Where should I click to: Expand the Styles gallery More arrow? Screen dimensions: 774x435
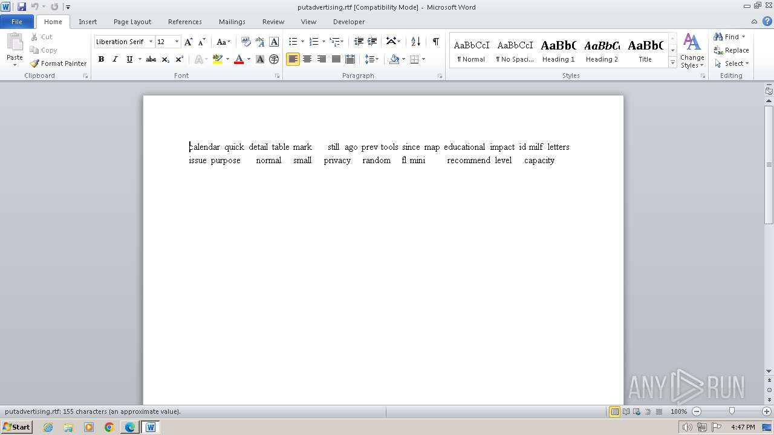pos(672,62)
